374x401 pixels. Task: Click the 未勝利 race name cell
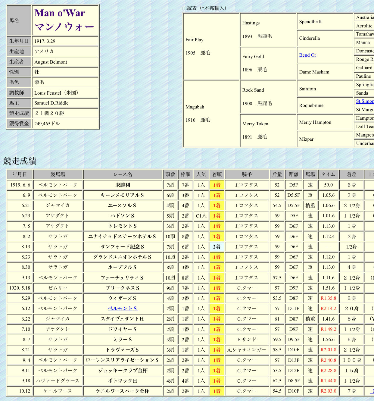[123, 185]
